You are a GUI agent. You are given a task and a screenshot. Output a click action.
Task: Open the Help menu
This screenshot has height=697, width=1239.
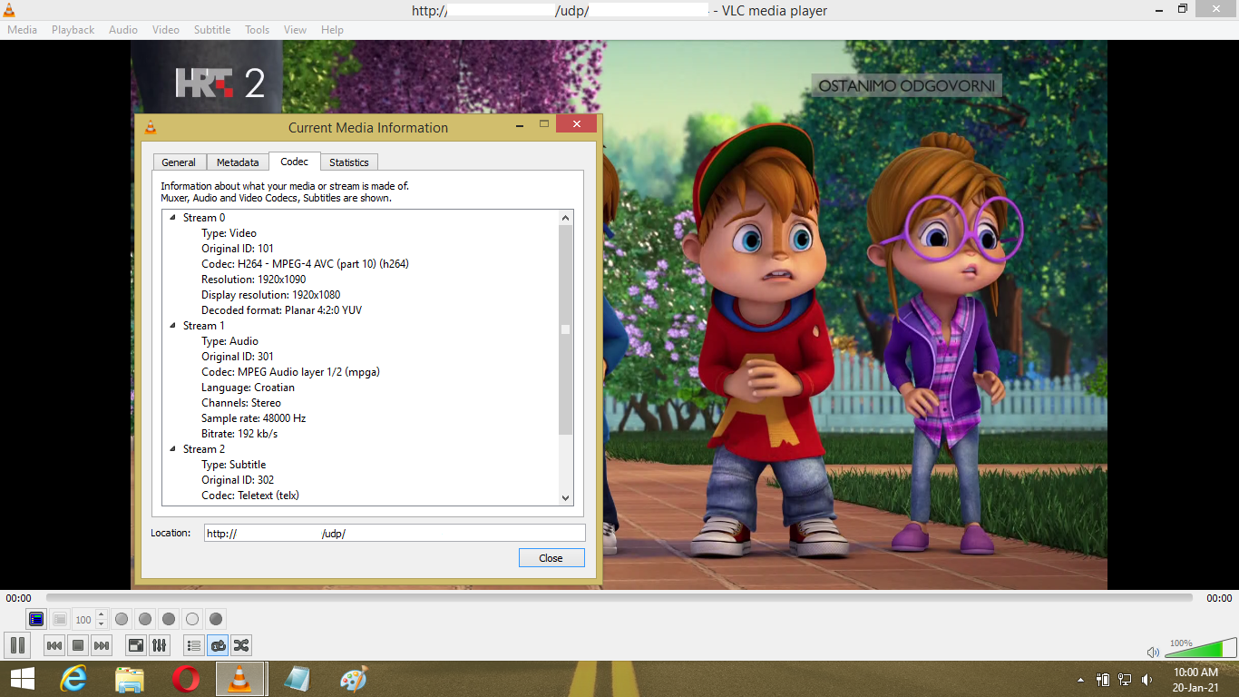click(x=332, y=30)
